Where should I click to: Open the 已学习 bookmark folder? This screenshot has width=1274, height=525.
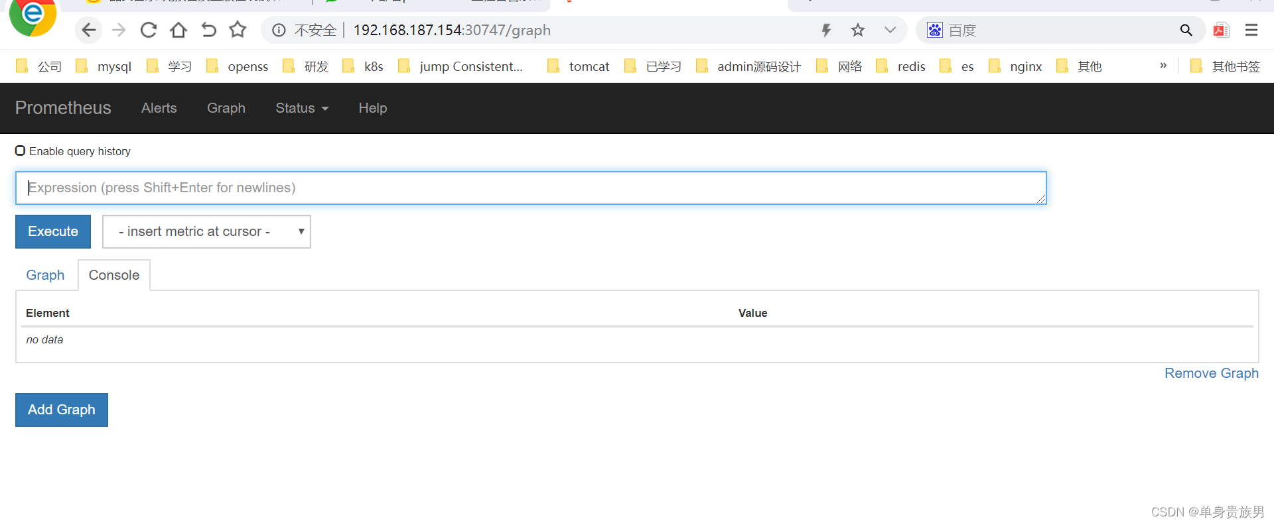(x=653, y=66)
